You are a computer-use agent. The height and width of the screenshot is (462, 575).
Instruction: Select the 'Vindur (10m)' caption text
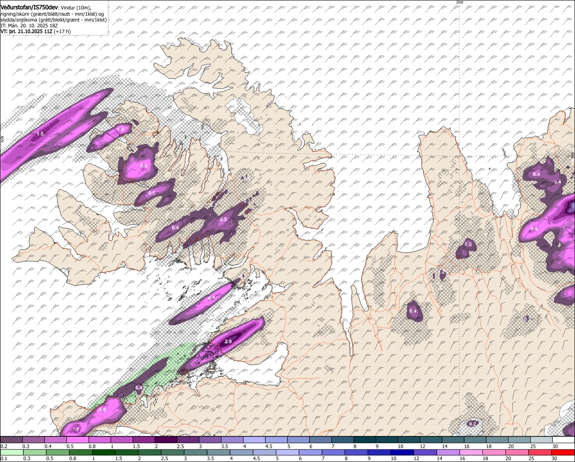(x=75, y=7)
